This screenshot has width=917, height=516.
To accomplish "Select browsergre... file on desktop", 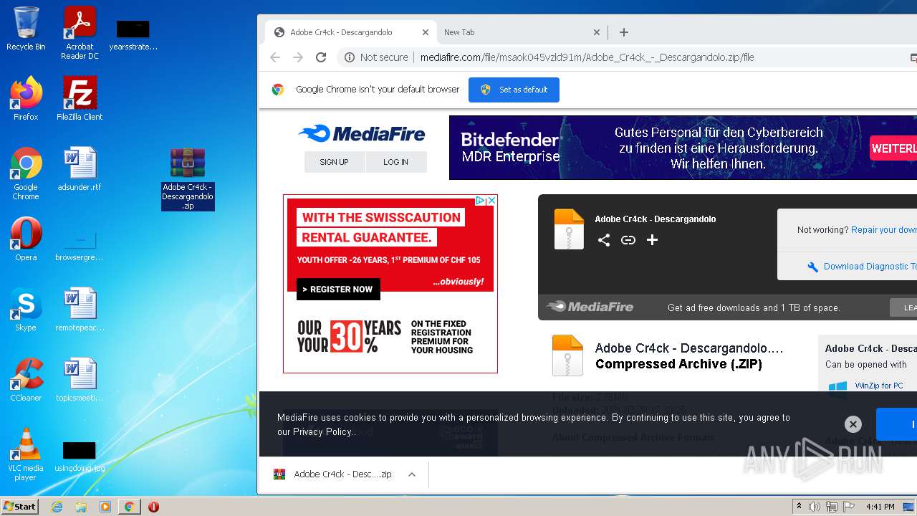I will 80,245.
